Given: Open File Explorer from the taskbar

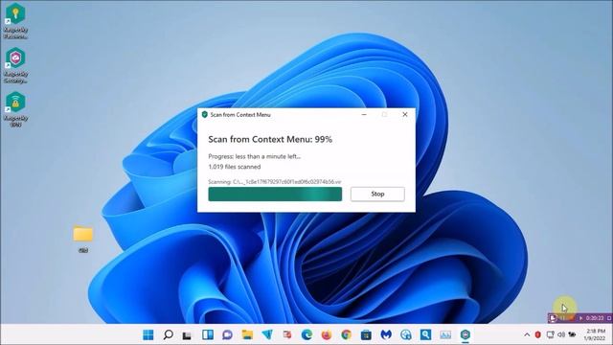Looking at the screenshot, I should [247, 334].
